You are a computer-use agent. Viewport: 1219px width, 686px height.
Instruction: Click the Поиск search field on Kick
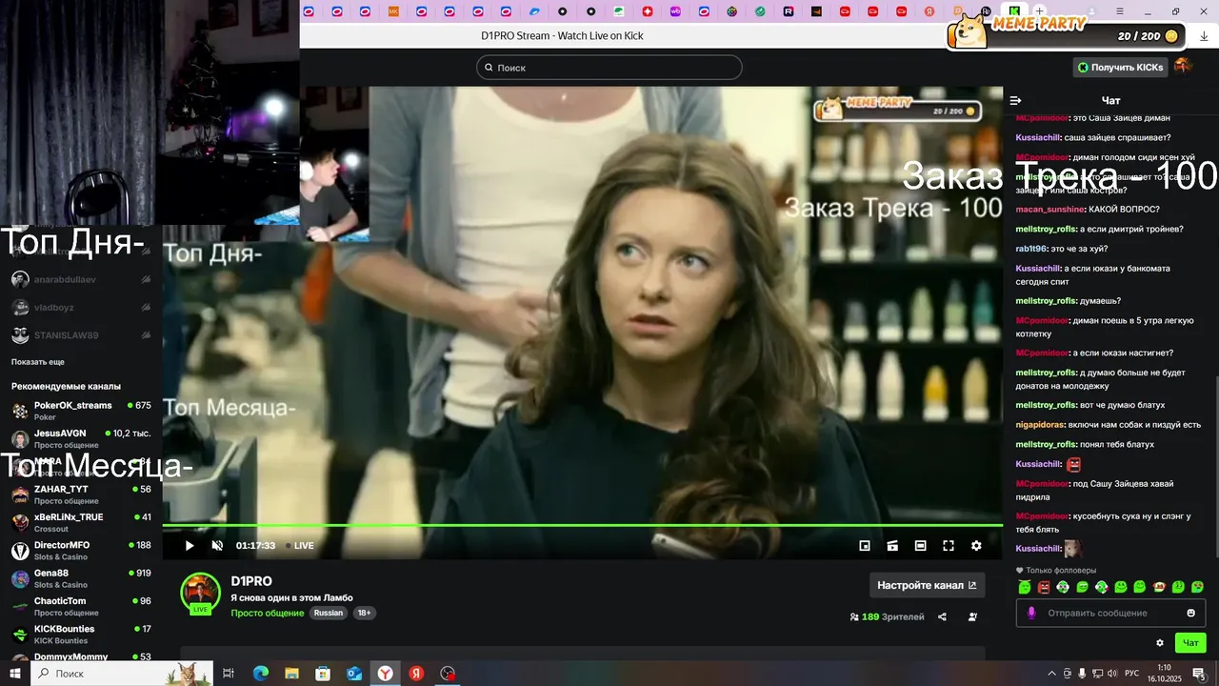pos(609,68)
